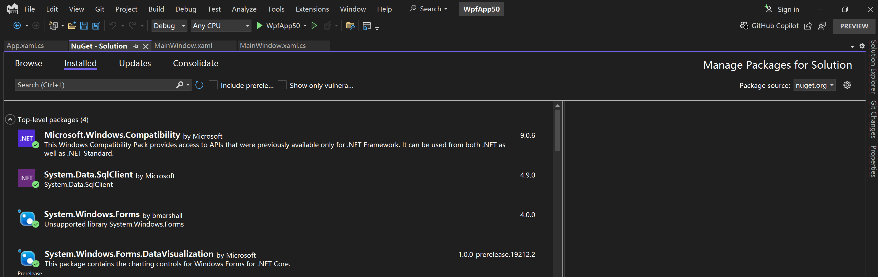Open the Analyze menu
Screen dimensions: 878x277
pos(244,9)
